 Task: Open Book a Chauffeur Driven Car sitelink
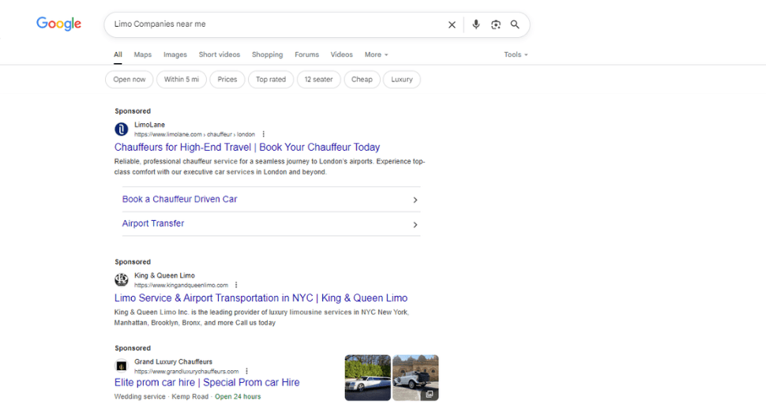point(179,199)
